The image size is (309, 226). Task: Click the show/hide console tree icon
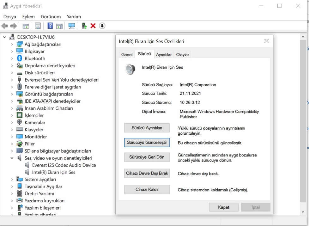coord(26,26)
